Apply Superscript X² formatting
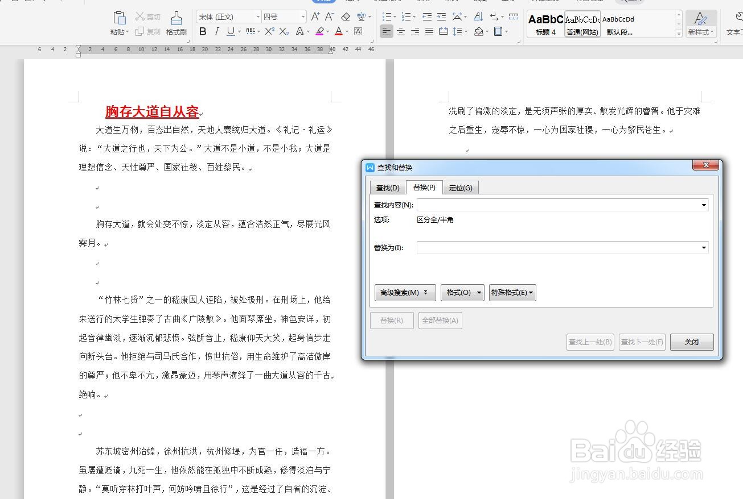 click(270, 32)
